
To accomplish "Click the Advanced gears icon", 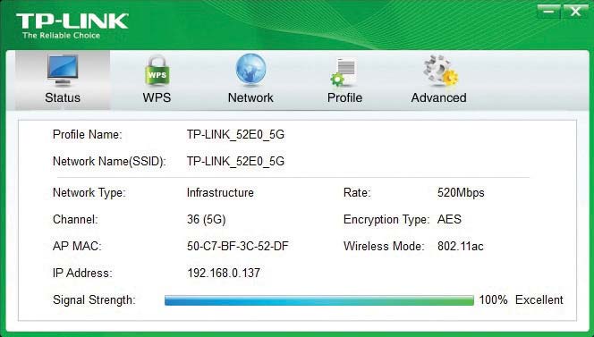I will pos(440,71).
